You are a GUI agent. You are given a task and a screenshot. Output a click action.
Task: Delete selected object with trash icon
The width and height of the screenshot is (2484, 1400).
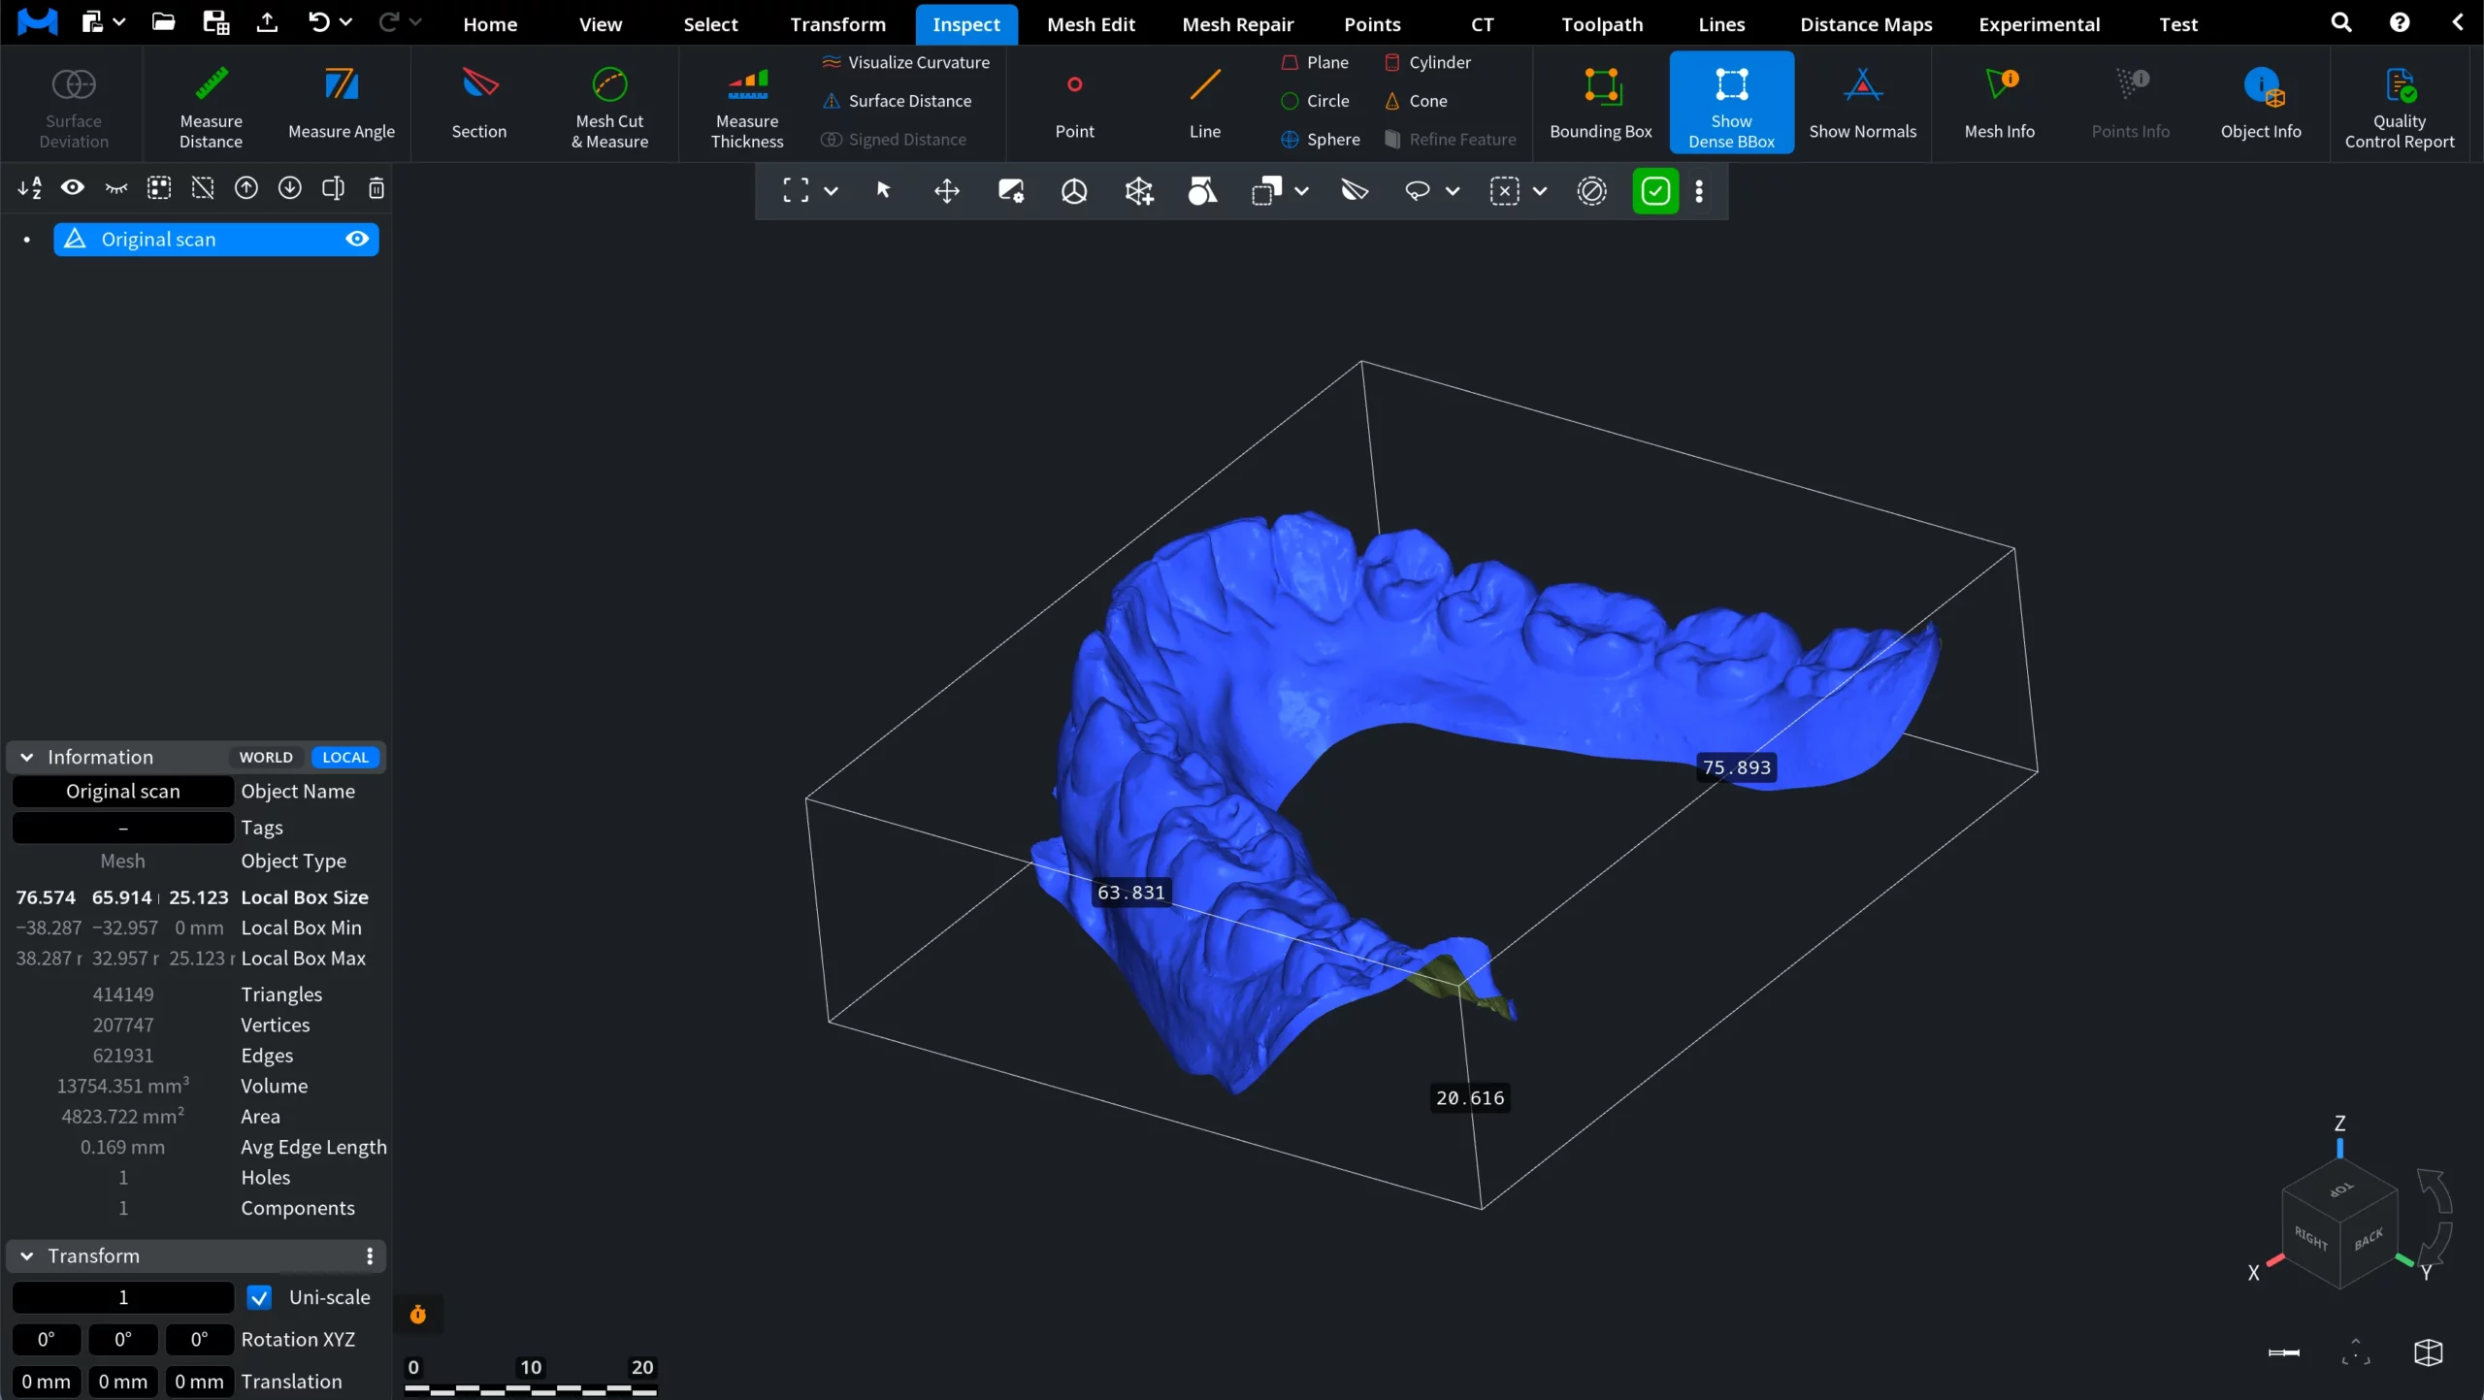tap(376, 188)
